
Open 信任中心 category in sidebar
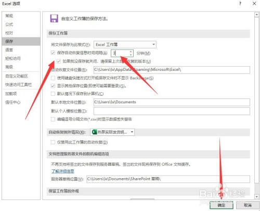(x=12, y=102)
